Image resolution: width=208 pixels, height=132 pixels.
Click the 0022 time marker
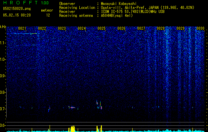click(x=42, y=28)
